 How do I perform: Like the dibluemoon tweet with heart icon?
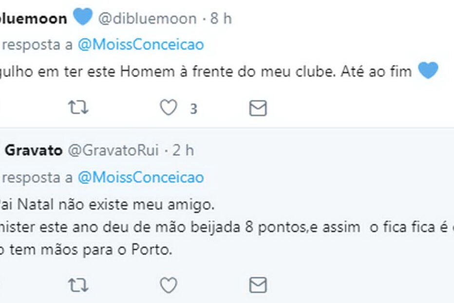pos(169,108)
